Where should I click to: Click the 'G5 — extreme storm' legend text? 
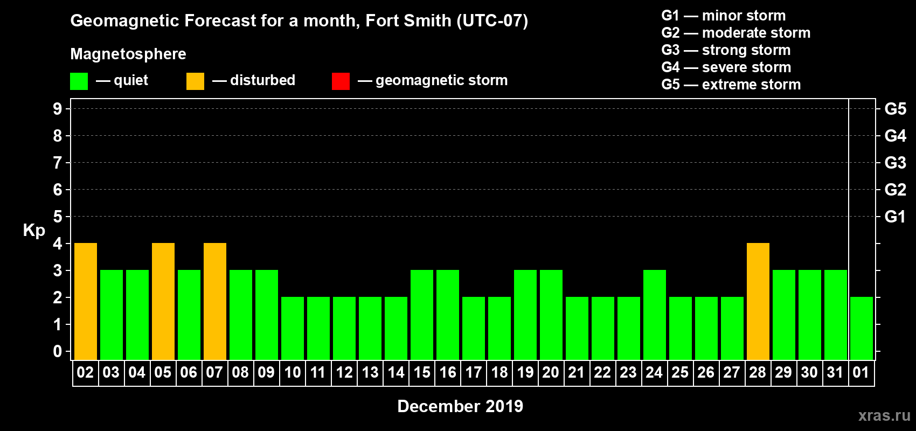pos(731,85)
